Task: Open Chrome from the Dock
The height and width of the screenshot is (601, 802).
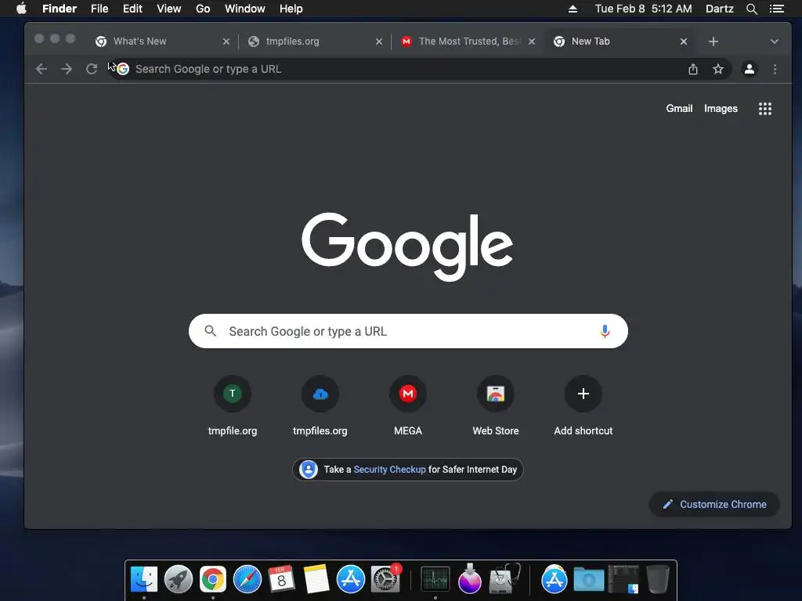Action: (213, 579)
